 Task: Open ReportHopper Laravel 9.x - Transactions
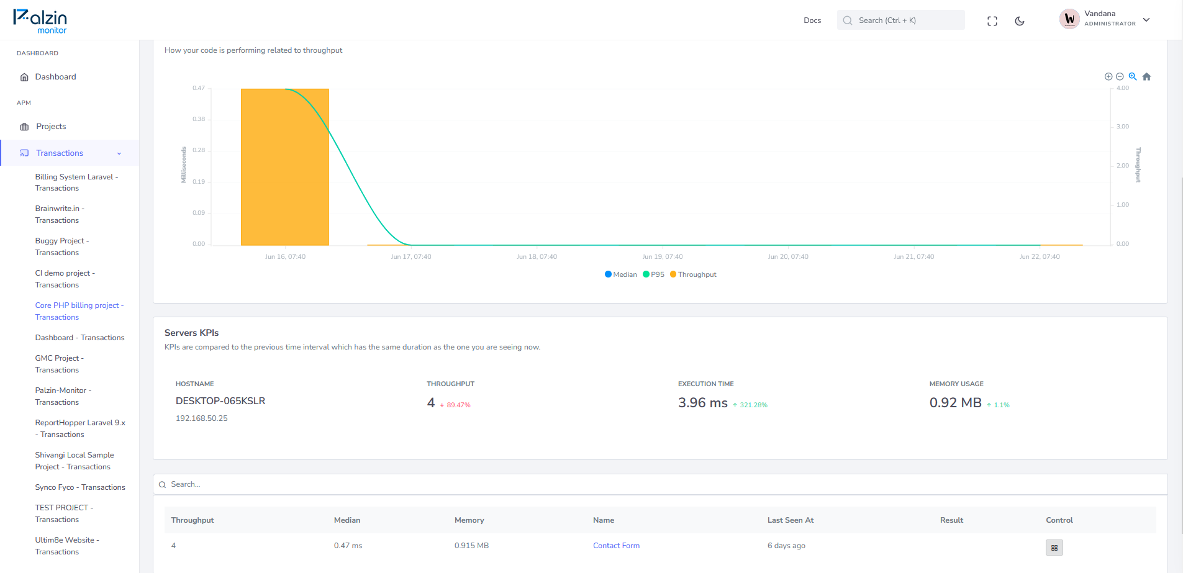click(80, 428)
